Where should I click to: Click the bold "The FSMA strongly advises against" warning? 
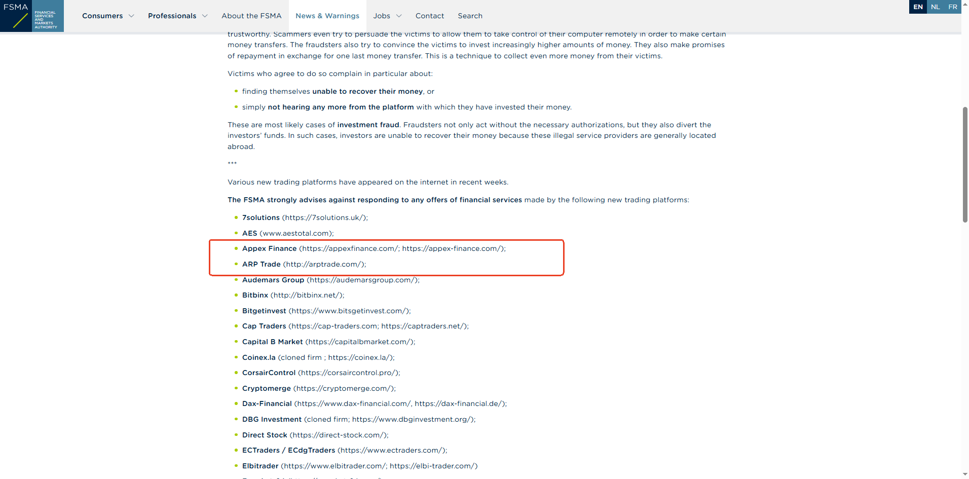pyautogui.click(x=375, y=200)
